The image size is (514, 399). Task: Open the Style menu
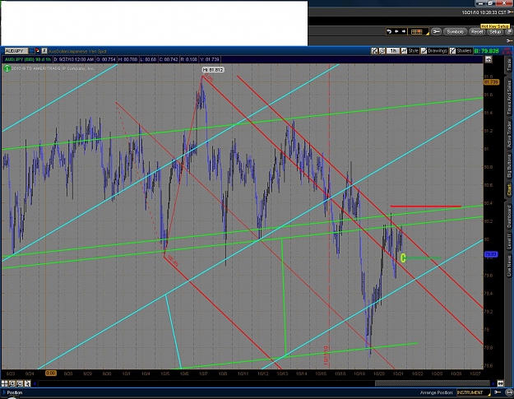point(410,51)
